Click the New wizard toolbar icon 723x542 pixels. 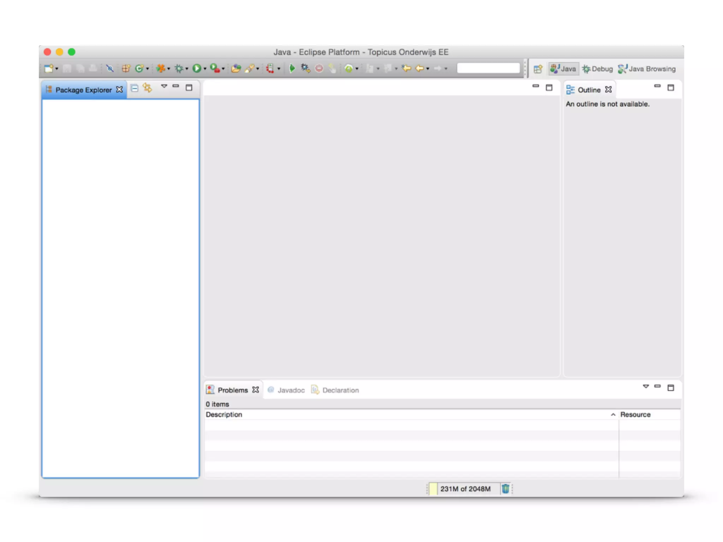49,68
